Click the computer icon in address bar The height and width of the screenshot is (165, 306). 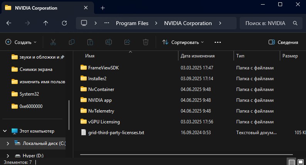(x=84, y=23)
